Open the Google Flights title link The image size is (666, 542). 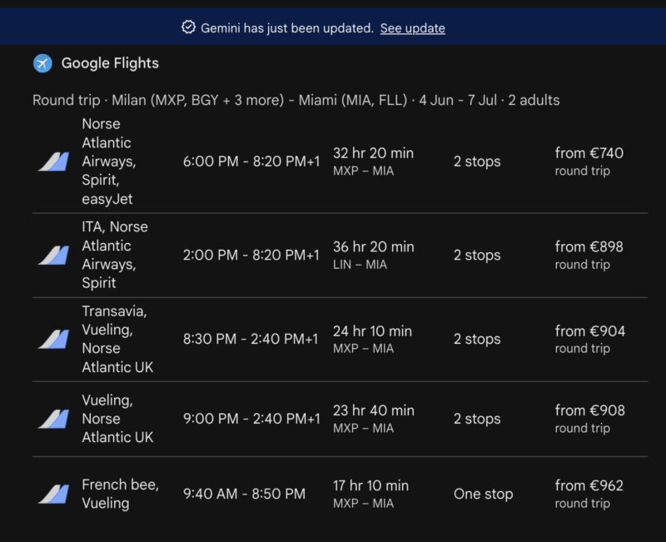pyautogui.click(x=110, y=63)
